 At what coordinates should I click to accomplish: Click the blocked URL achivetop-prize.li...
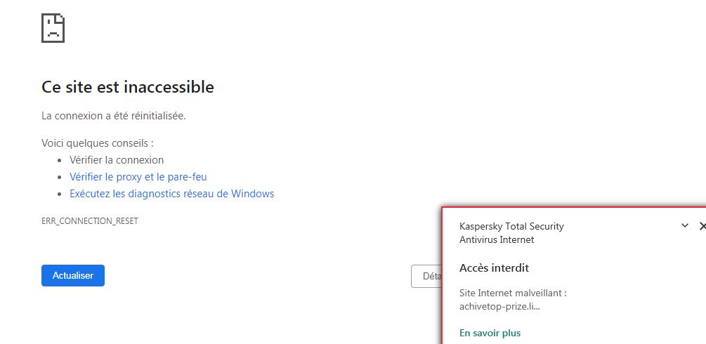tap(499, 306)
